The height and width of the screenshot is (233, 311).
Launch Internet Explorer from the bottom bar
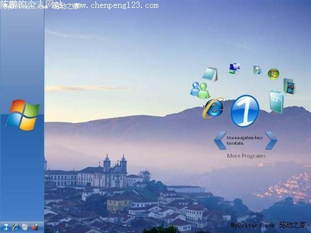pos(15,227)
